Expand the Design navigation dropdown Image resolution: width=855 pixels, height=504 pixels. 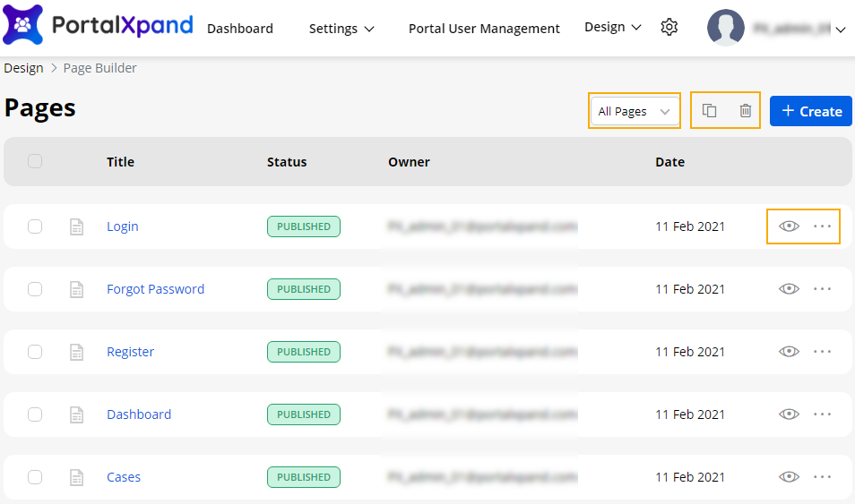point(612,27)
